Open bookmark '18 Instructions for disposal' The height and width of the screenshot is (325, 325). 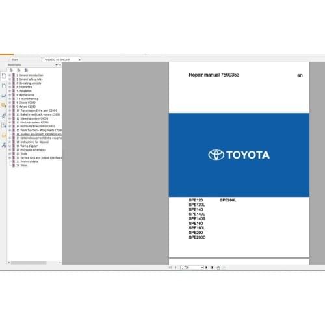pyautogui.click(x=32, y=142)
